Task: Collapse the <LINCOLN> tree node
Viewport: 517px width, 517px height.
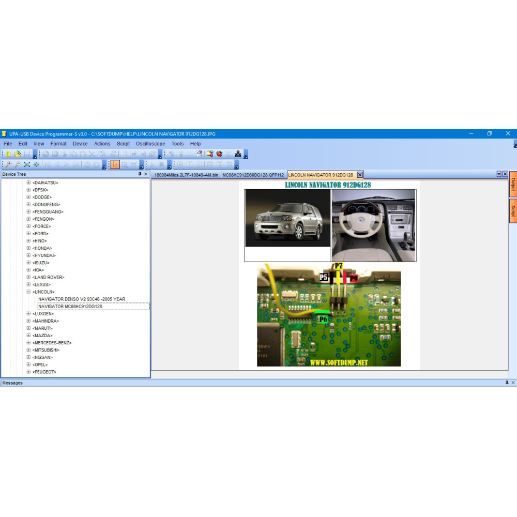Action: coord(28,292)
